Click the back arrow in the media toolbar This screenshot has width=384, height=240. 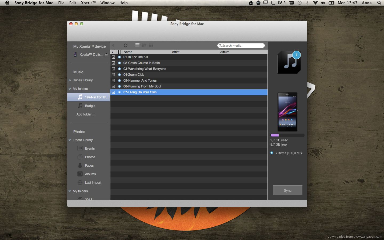(113, 45)
